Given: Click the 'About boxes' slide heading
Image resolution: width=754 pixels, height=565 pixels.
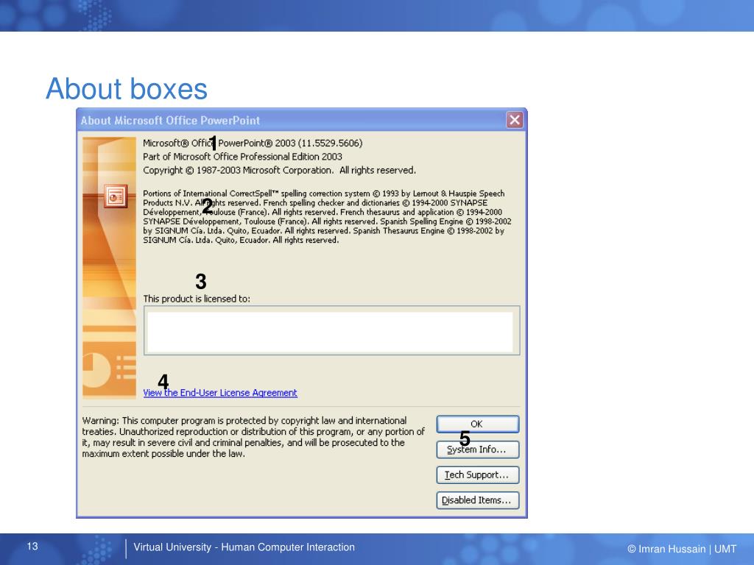Looking at the screenshot, I should coord(127,89).
